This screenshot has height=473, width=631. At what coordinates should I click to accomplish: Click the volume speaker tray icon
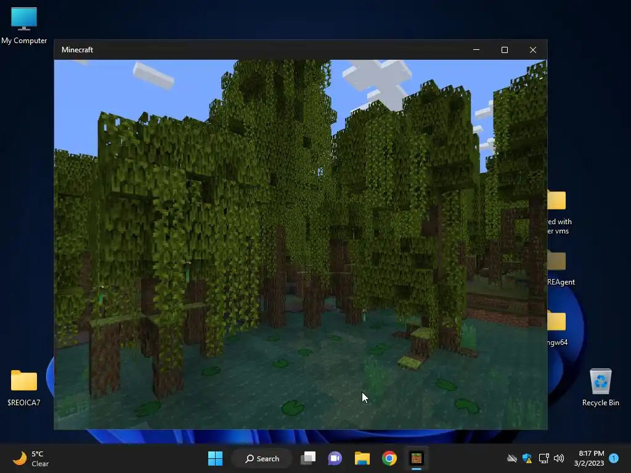coord(558,458)
